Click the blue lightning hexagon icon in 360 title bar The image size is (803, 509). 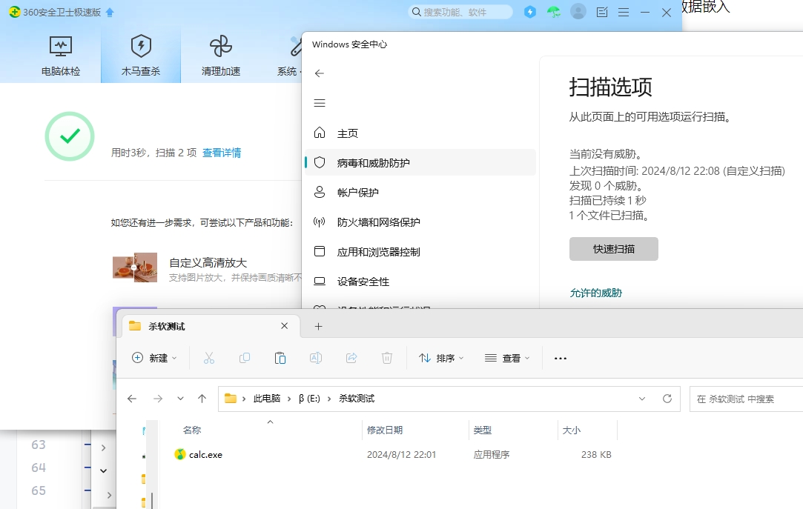(x=530, y=12)
